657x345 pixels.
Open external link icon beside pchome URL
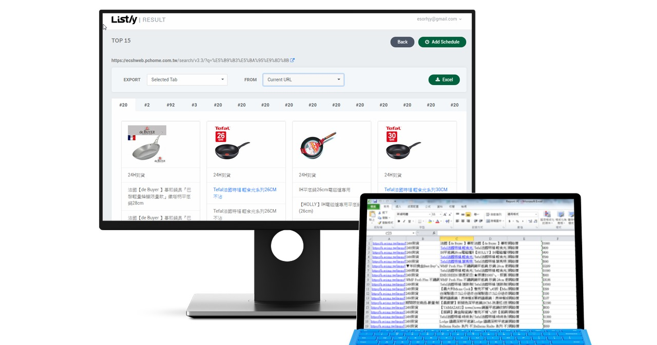click(293, 60)
